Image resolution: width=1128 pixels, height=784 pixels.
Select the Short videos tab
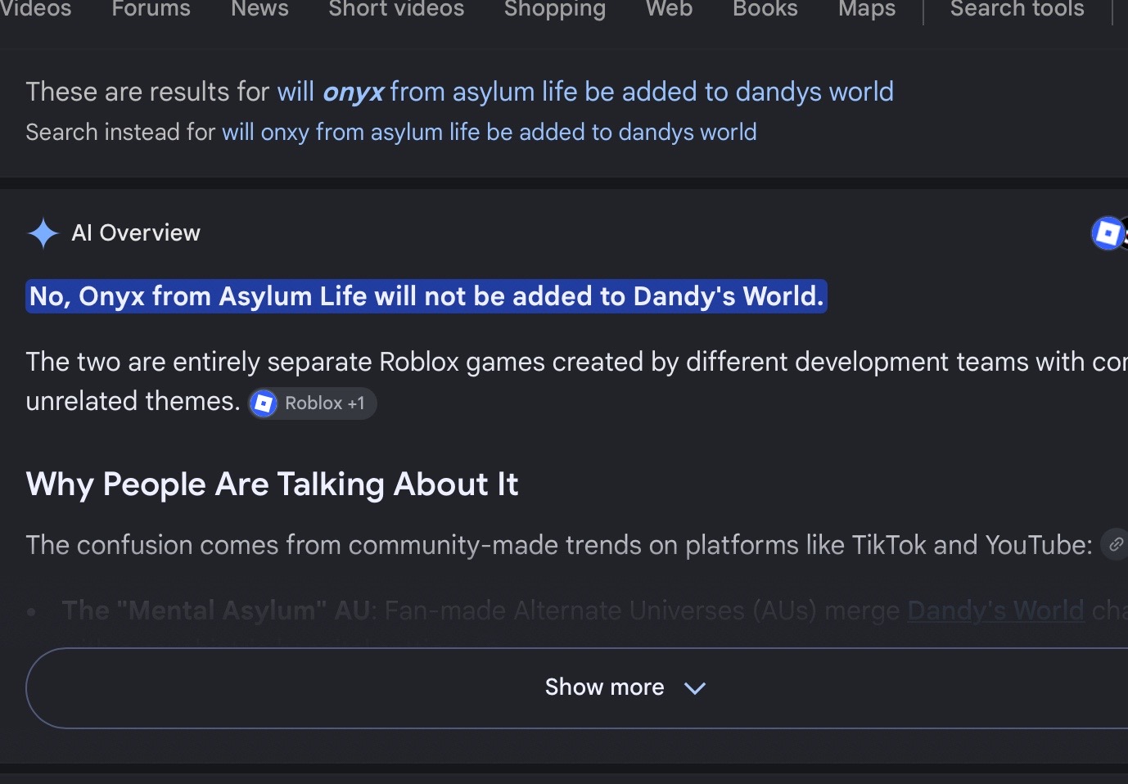point(396,9)
